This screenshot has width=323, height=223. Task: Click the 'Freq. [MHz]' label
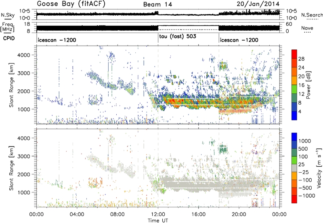tap(7, 27)
